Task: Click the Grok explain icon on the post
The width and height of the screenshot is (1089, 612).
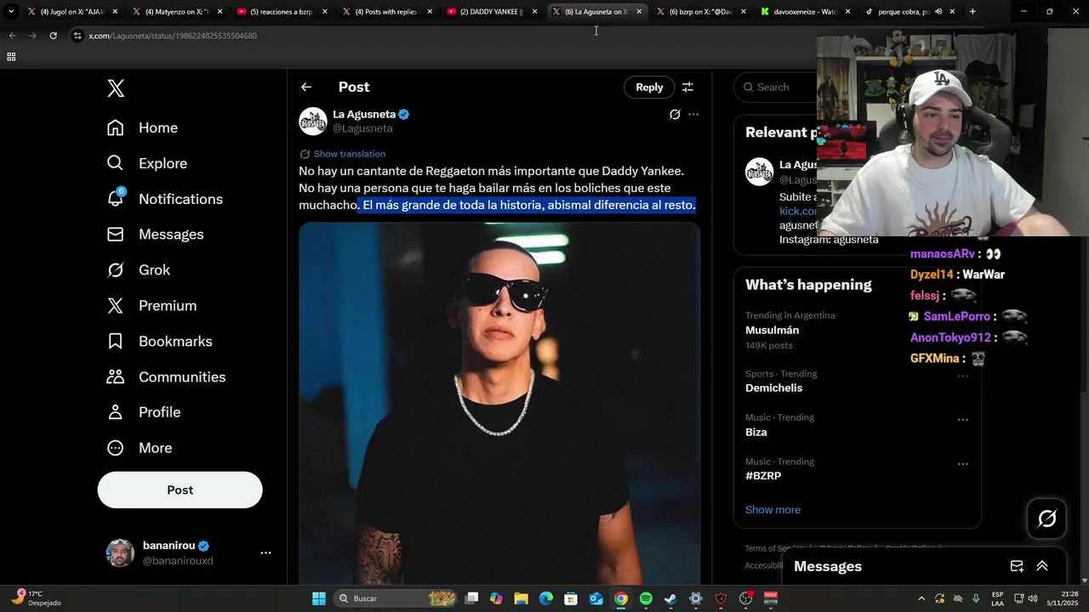Action: tap(675, 114)
